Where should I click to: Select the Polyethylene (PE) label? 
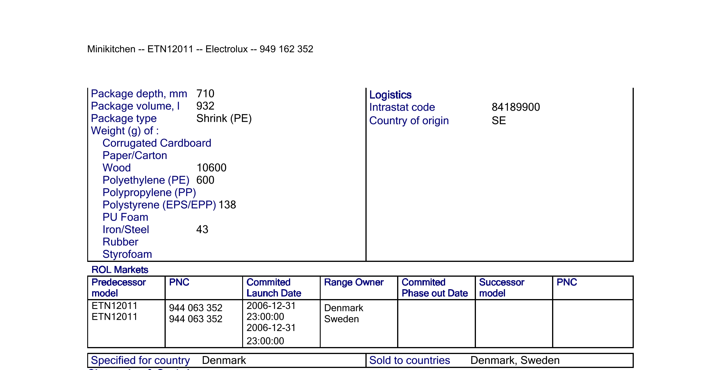[x=146, y=180]
